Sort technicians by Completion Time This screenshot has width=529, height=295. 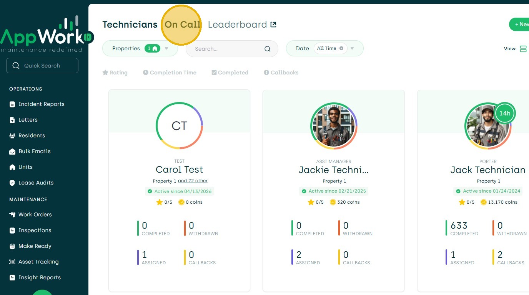170,73
